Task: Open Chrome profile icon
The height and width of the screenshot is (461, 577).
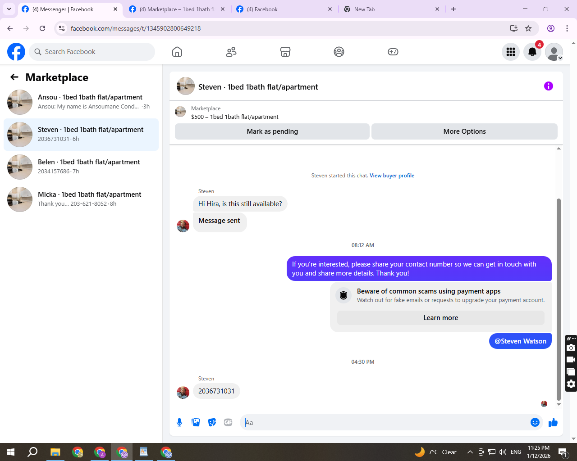Action: pyautogui.click(x=551, y=28)
